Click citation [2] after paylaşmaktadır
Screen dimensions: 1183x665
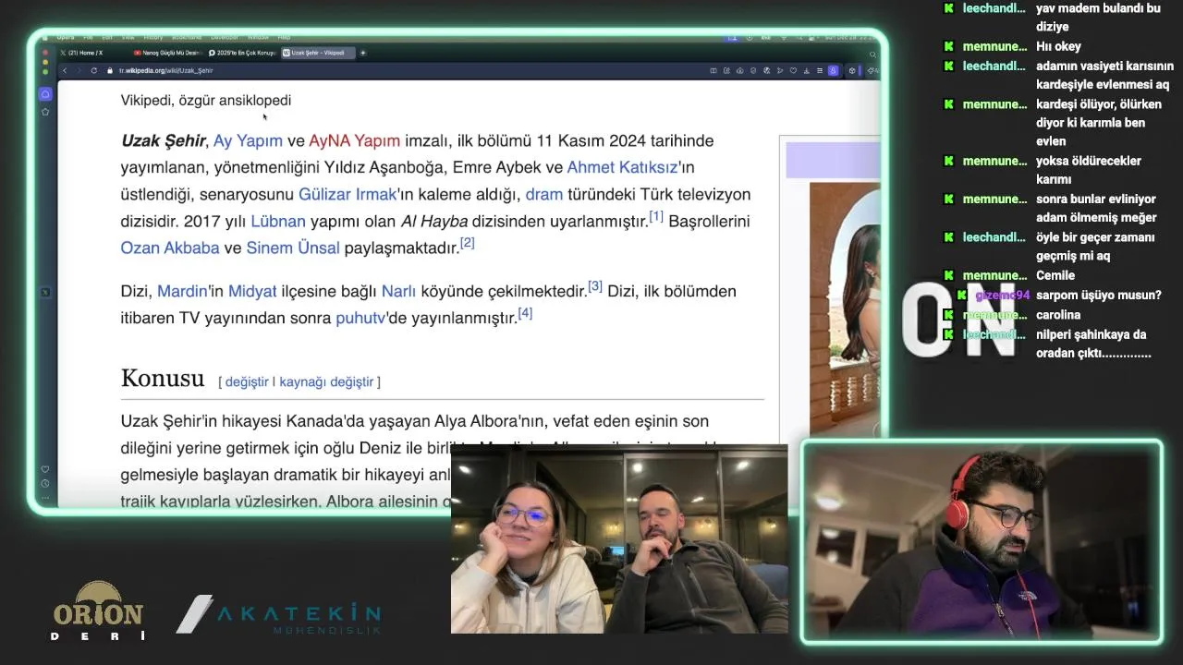(x=467, y=243)
